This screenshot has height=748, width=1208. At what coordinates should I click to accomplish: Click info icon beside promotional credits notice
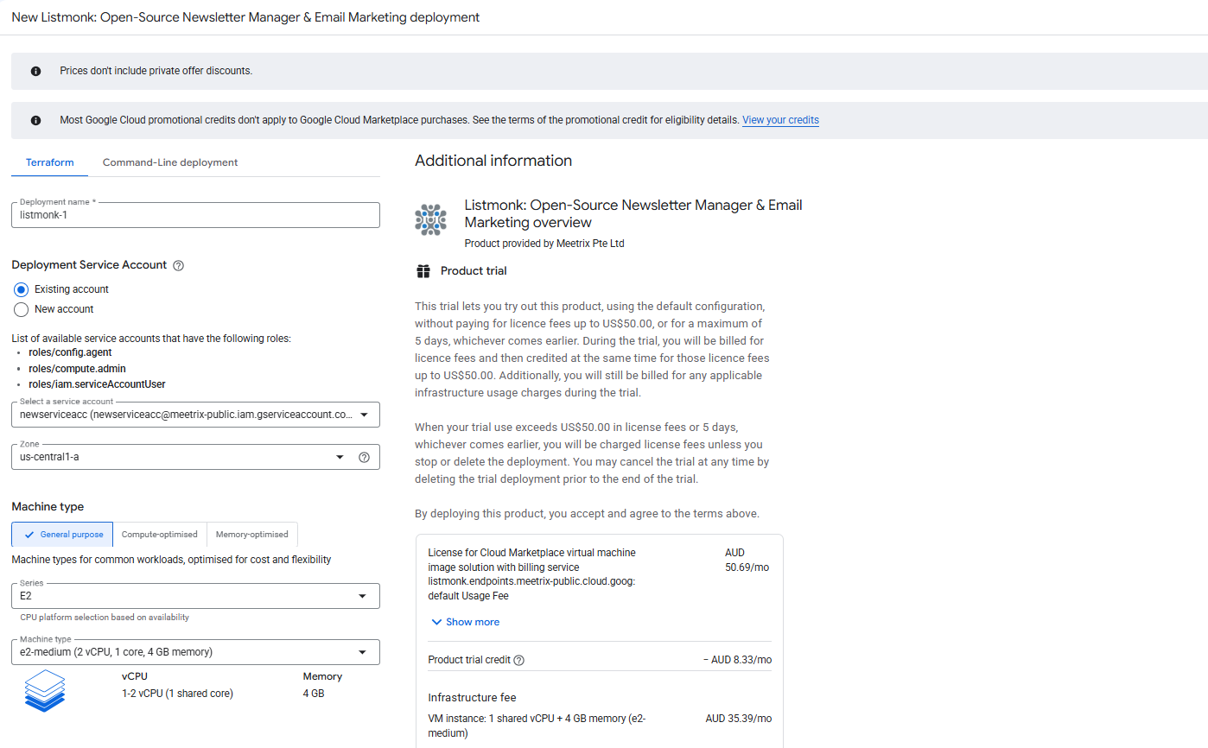pos(35,120)
